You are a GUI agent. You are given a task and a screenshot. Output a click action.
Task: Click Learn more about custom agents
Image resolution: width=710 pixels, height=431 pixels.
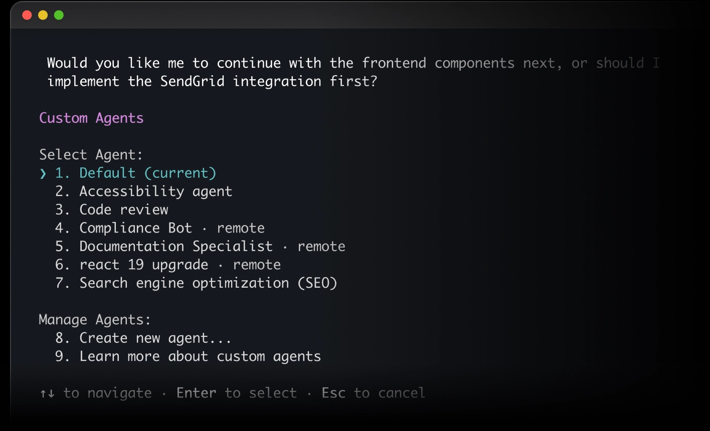click(200, 356)
